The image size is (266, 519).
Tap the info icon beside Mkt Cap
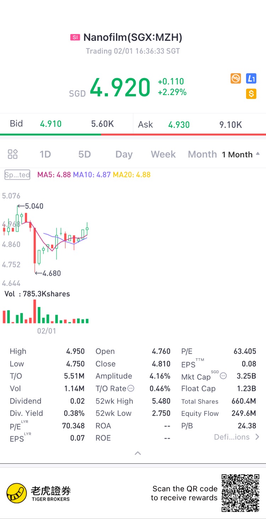pos(223,376)
